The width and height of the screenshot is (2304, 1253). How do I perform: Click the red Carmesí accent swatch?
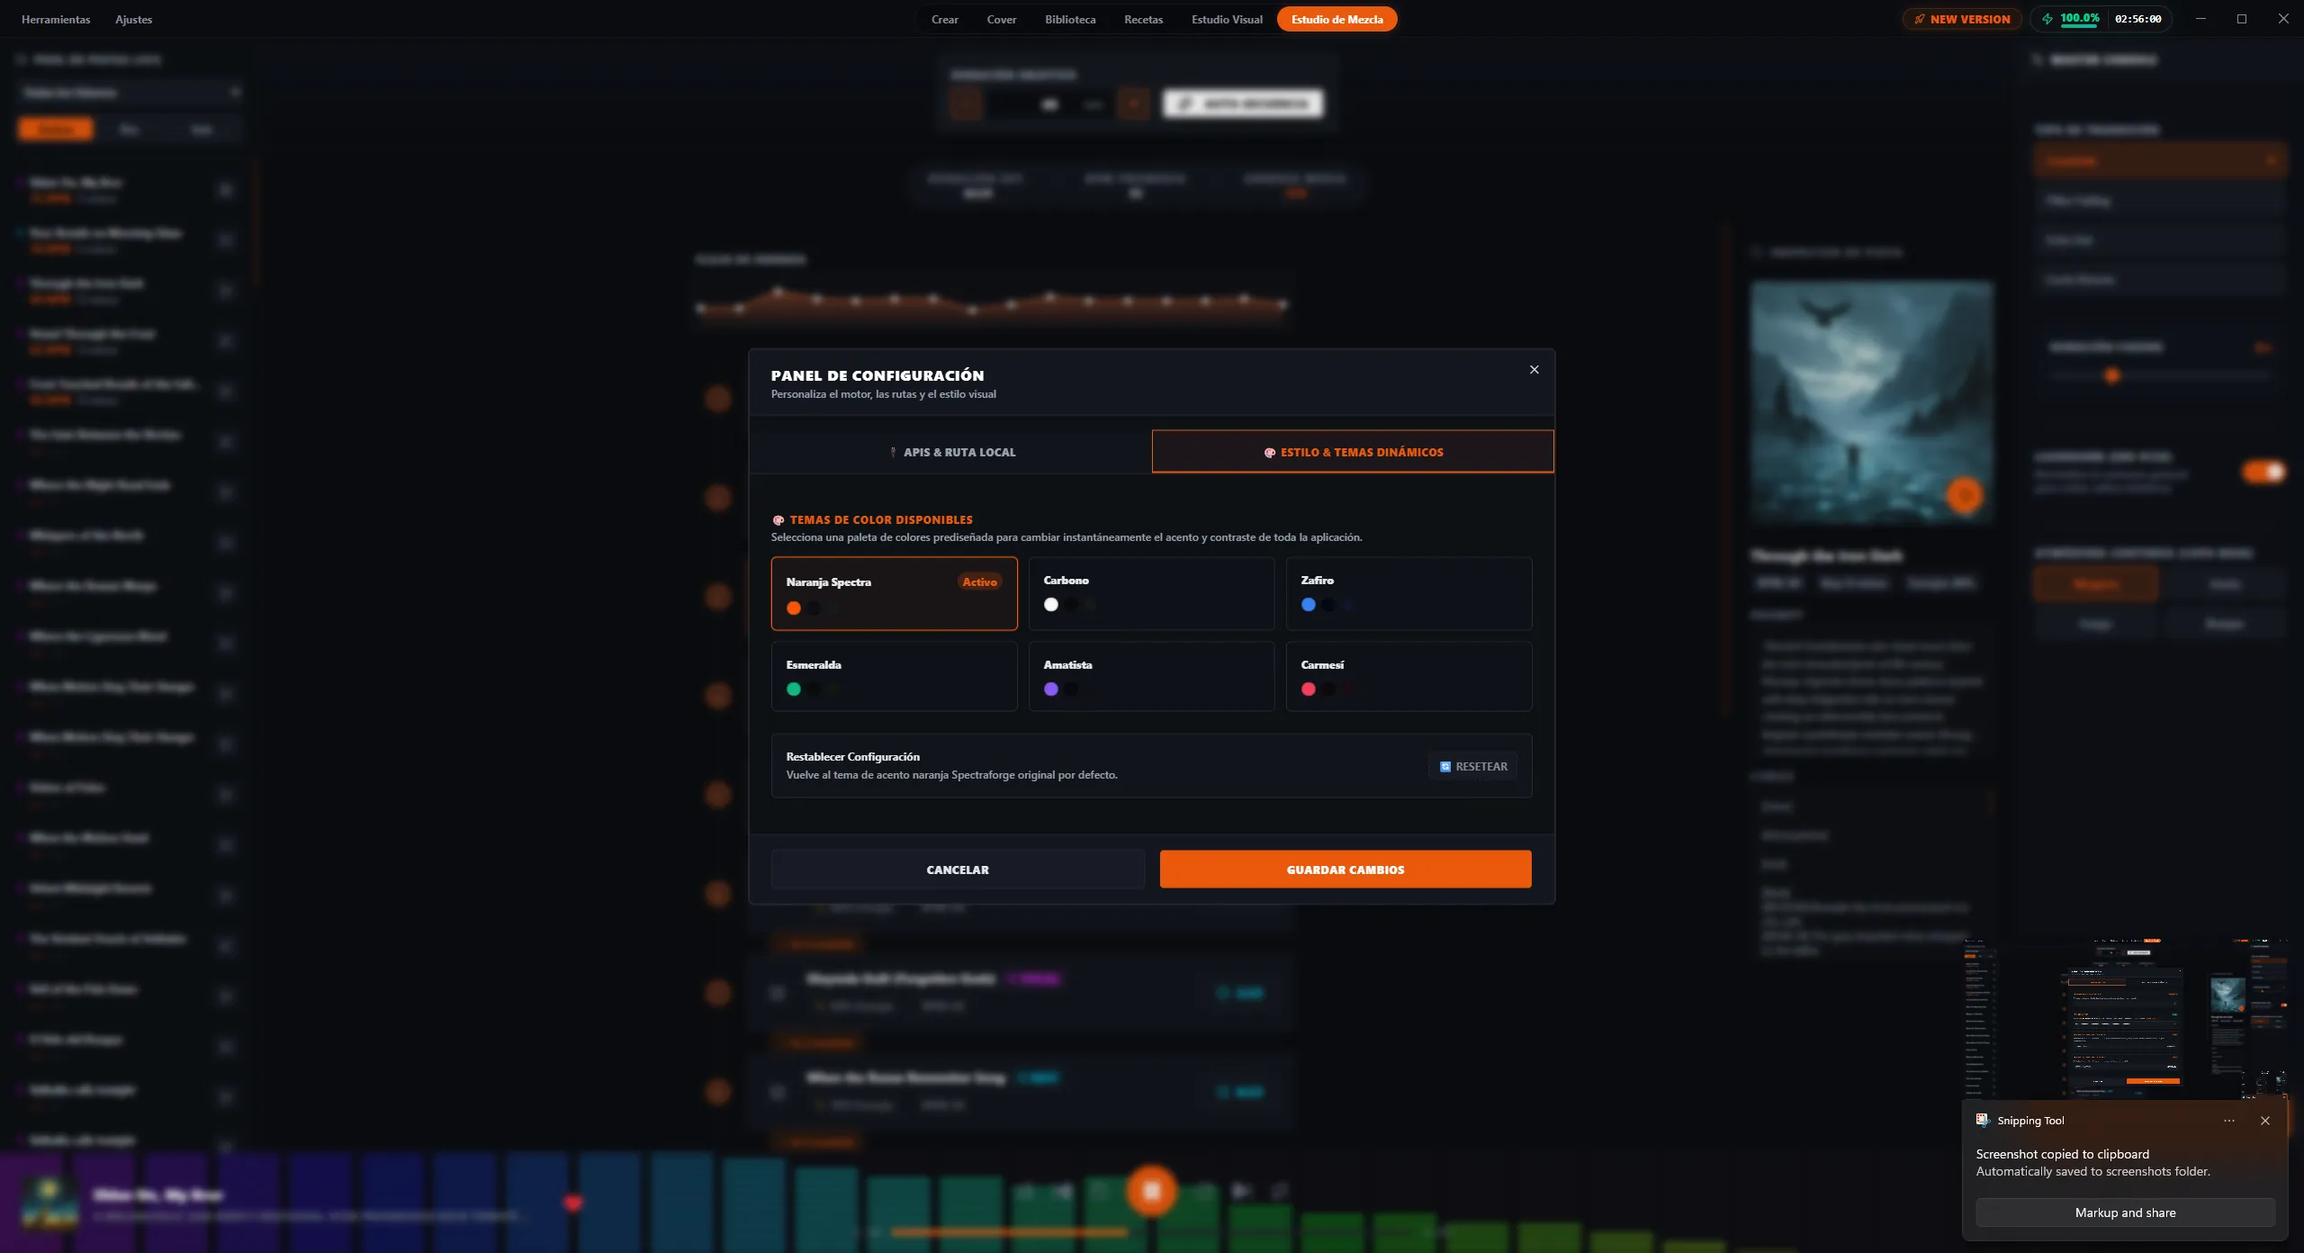click(x=1309, y=690)
